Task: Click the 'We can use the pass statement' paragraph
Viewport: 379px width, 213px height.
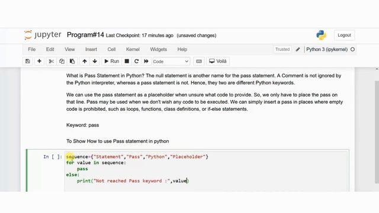Action: 204,102
